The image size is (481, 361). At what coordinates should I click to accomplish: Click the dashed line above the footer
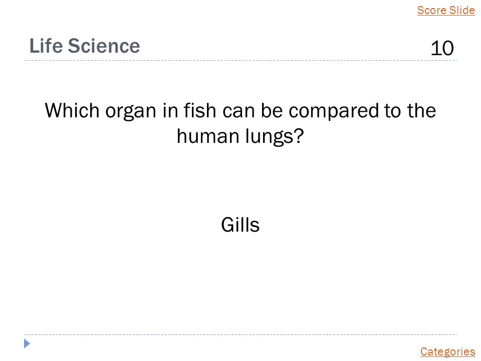[x=241, y=334]
